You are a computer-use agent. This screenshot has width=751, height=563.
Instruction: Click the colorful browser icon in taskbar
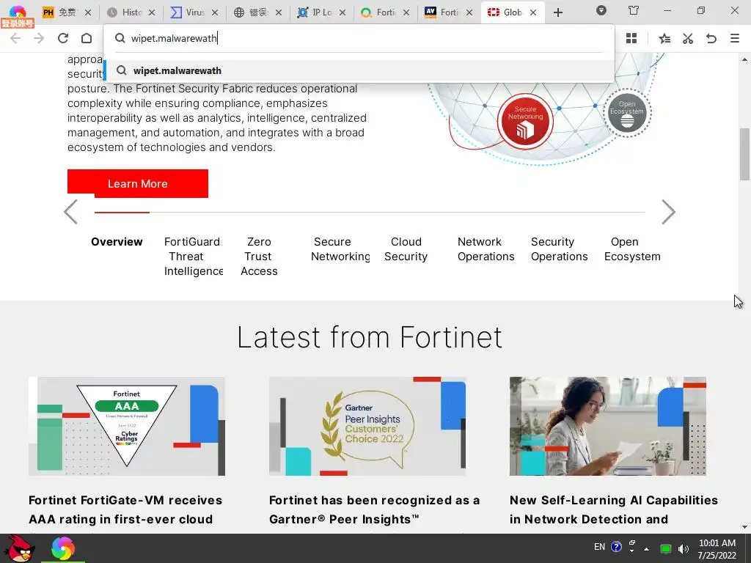coord(63,548)
